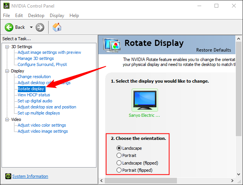Click the Rotate Display header icon
The height and width of the screenshot is (185, 243).
[x=112, y=44]
